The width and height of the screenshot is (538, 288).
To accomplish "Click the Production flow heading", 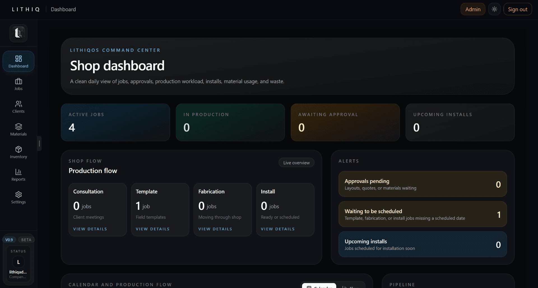I will 93,171.
